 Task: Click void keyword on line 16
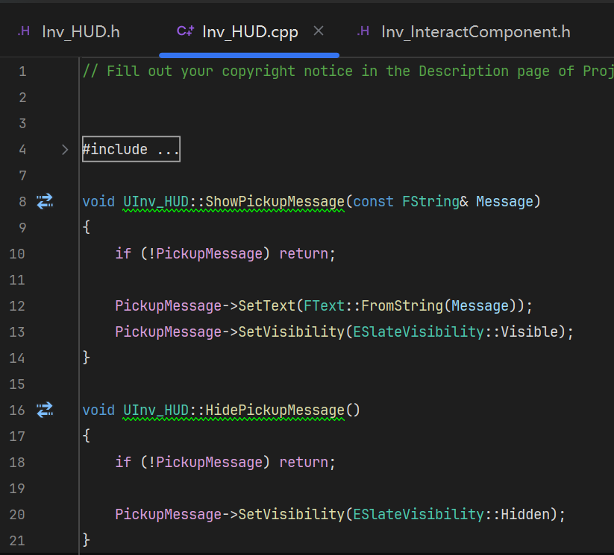[x=98, y=410]
